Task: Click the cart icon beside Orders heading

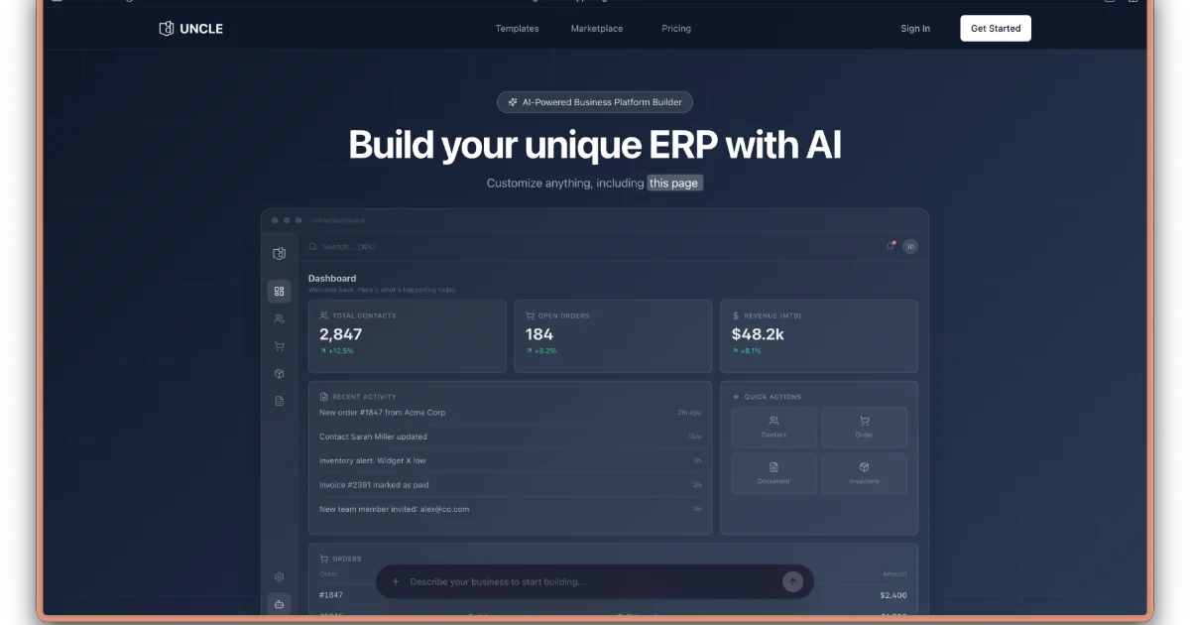Action: (x=324, y=559)
